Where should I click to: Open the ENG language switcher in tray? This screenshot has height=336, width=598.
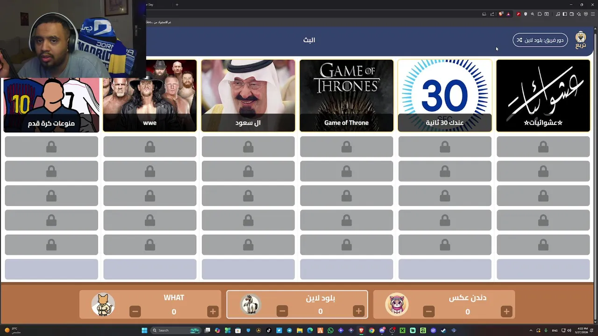tap(555, 330)
